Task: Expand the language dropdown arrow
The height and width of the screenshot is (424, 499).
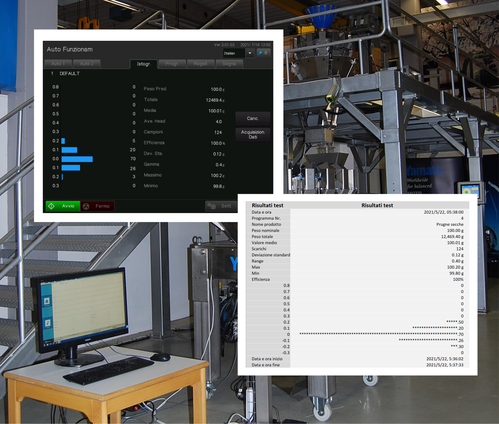Action: point(249,53)
